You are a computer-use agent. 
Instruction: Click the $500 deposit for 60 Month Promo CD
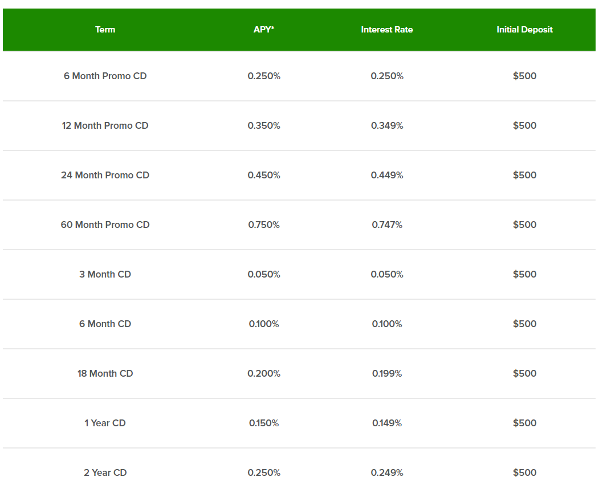524,225
